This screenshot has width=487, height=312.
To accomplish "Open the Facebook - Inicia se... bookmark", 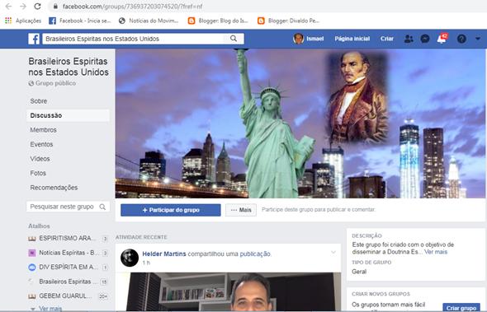I will tap(80, 21).
